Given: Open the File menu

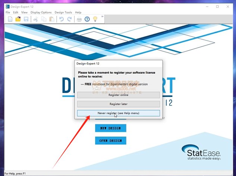Looking at the screenshot, I should (x=8, y=12).
